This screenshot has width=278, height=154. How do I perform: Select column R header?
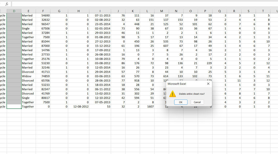point(234,11)
